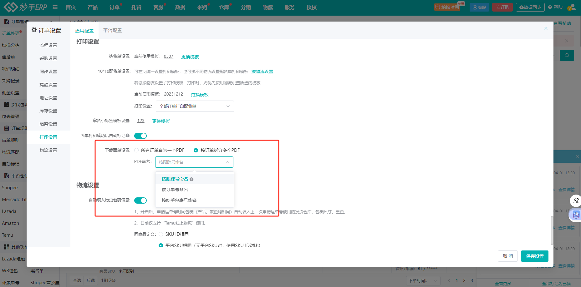This screenshot has height=287, width=581.
Task: Click the translate floating icon at right edge
Action: point(576,201)
